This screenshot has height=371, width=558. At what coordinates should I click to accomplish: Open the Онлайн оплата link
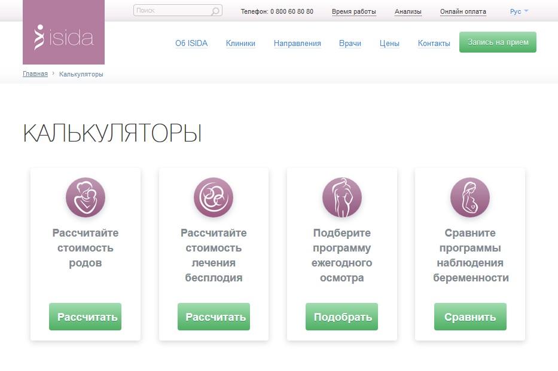pos(463,11)
